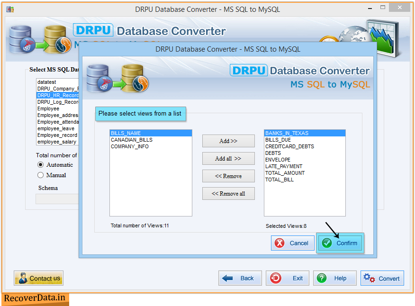Maximize the main window

click(x=383, y=8)
